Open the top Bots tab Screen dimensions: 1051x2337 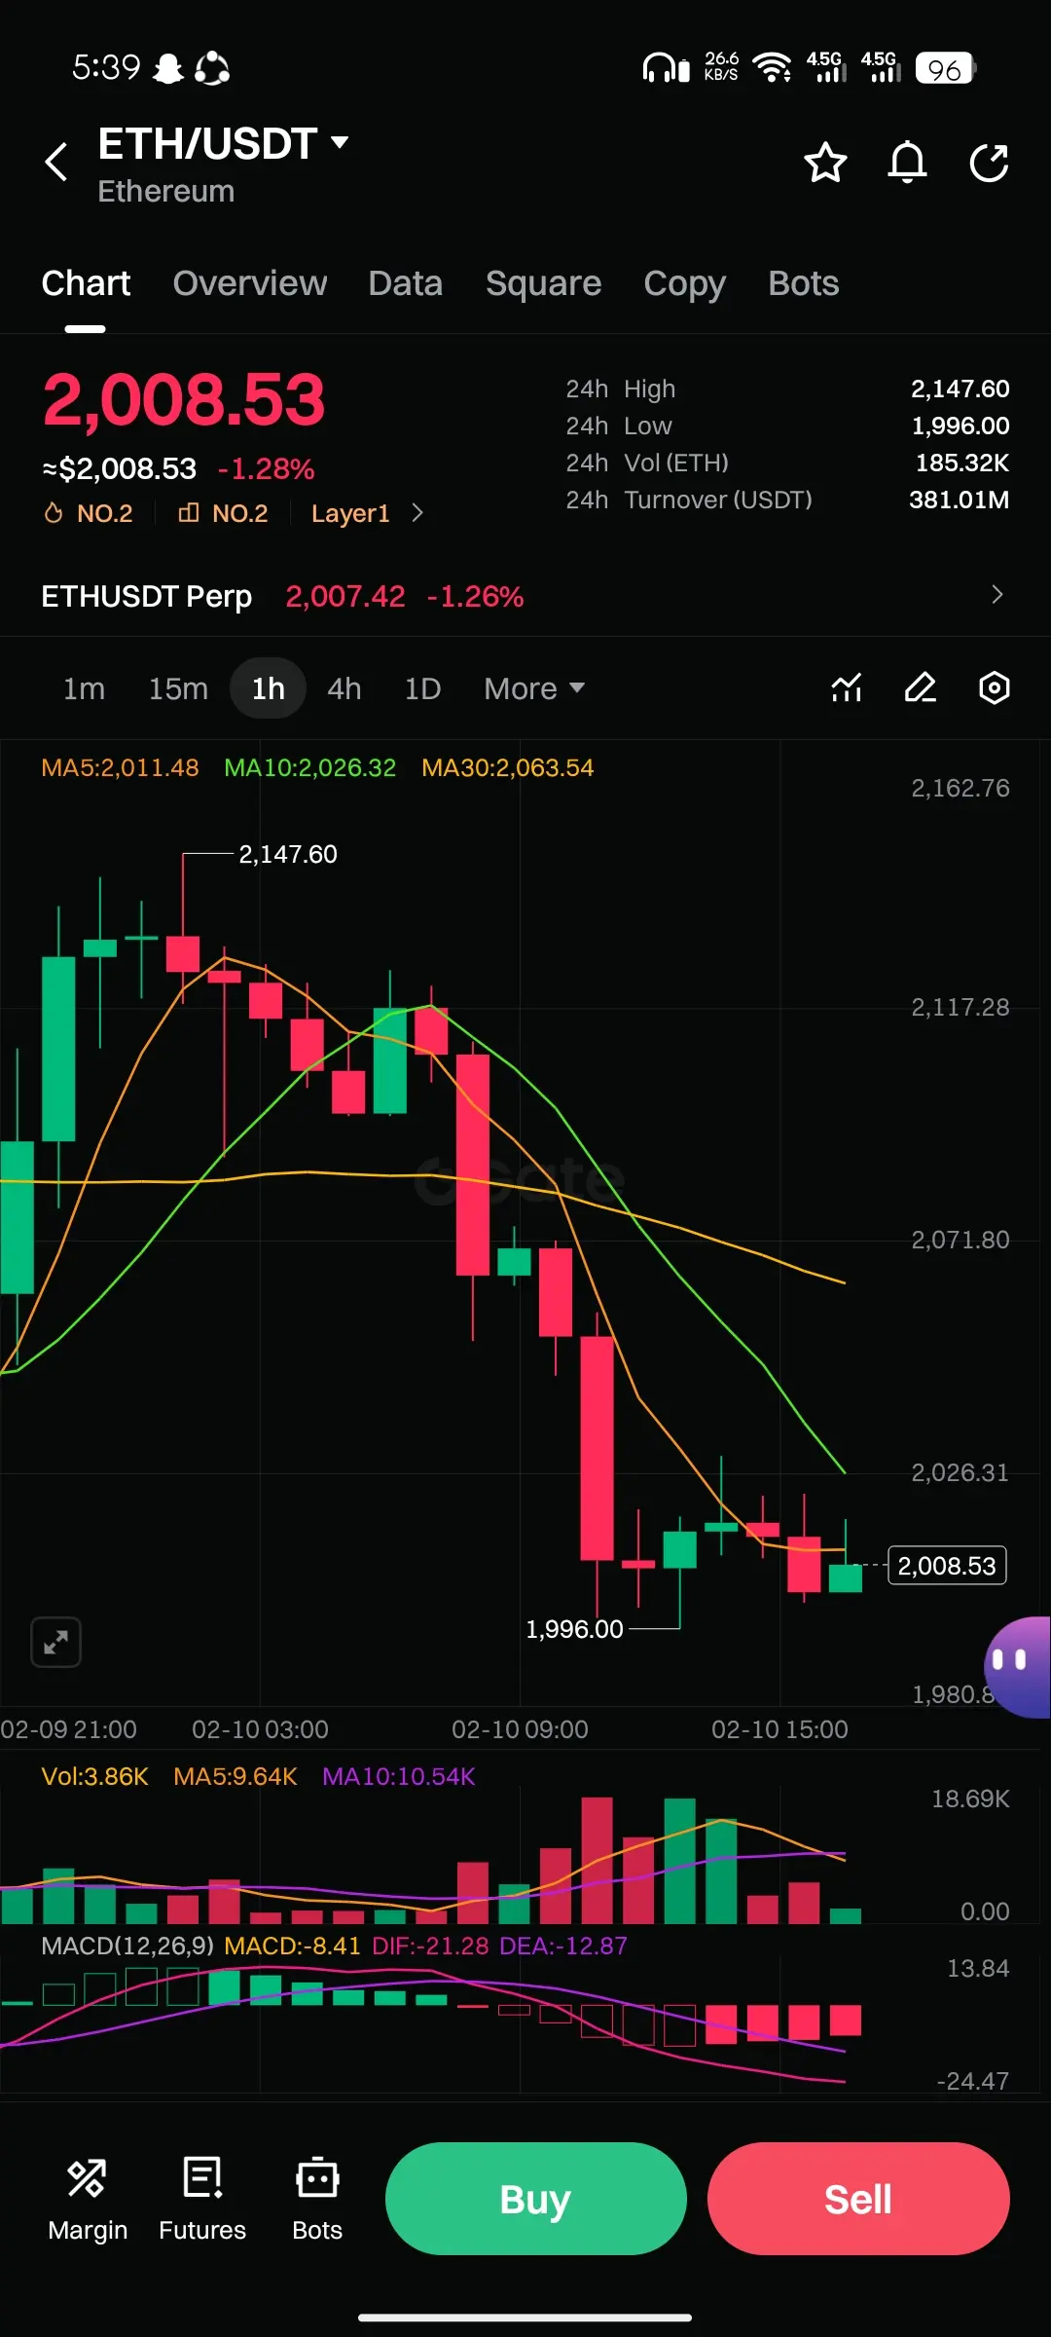point(804,283)
